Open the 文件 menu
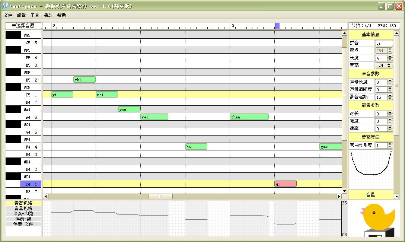This screenshot has height=242, width=405. click(8, 15)
